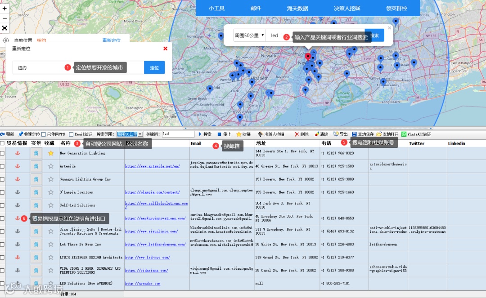Open the 周围50公里 dropdown in map popup
Image resolution: width=486 pixels, height=298 pixels.
[x=249, y=35]
